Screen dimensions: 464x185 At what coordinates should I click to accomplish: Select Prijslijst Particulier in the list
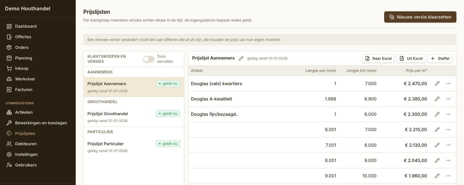click(x=134, y=147)
